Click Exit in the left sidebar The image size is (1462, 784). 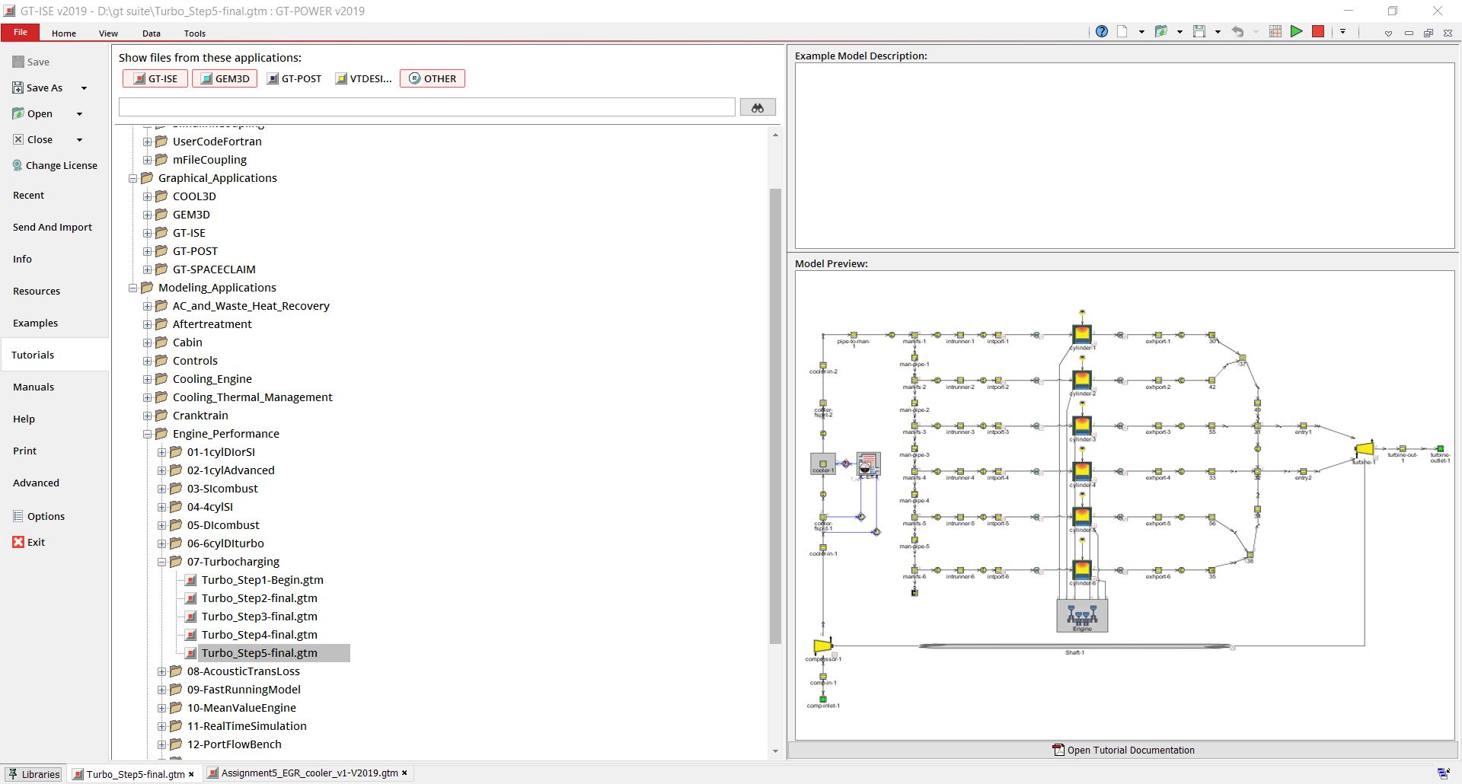[x=35, y=541]
